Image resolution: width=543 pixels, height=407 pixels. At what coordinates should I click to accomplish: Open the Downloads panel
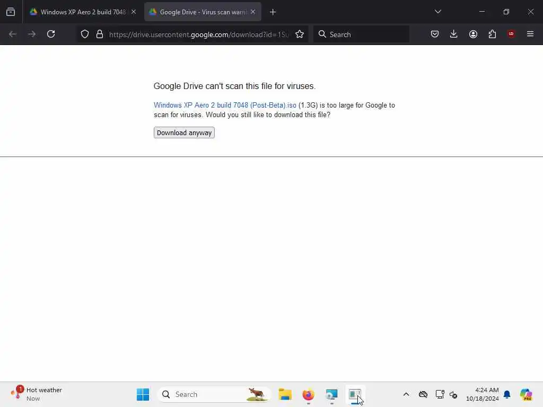[454, 34]
